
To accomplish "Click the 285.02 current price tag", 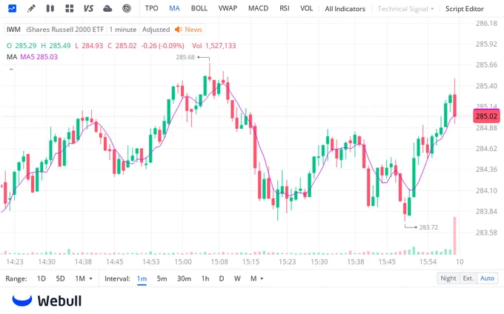I will (486, 116).
